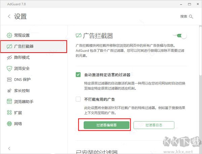The image size is (202, 154).
Task: Uncheck 自动激活特定语言的过滤器 checkbox
Action: (78, 74)
